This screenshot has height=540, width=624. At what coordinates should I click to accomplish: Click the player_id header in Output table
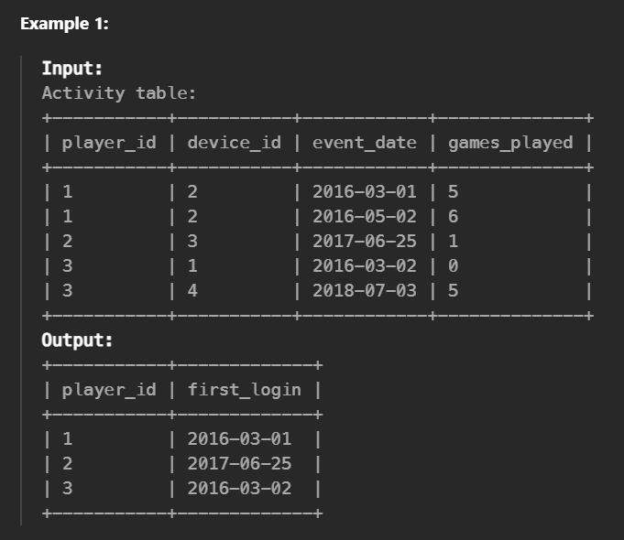pos(109,390)
